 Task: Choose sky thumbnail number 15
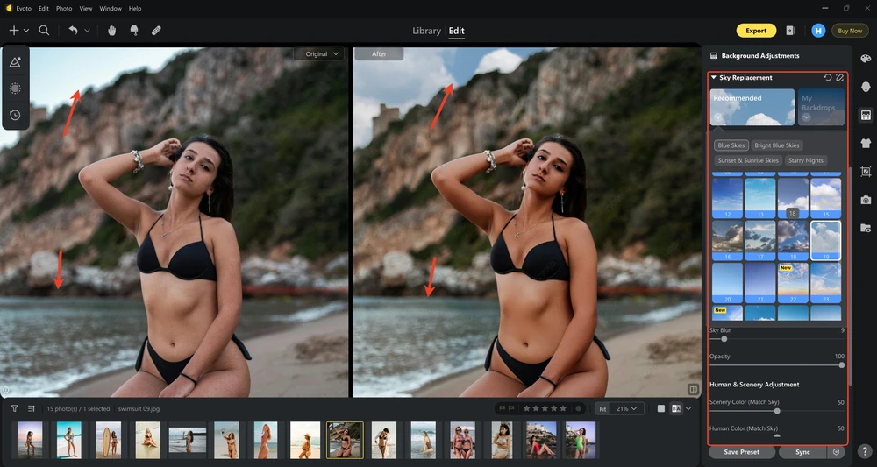[825, 198]
